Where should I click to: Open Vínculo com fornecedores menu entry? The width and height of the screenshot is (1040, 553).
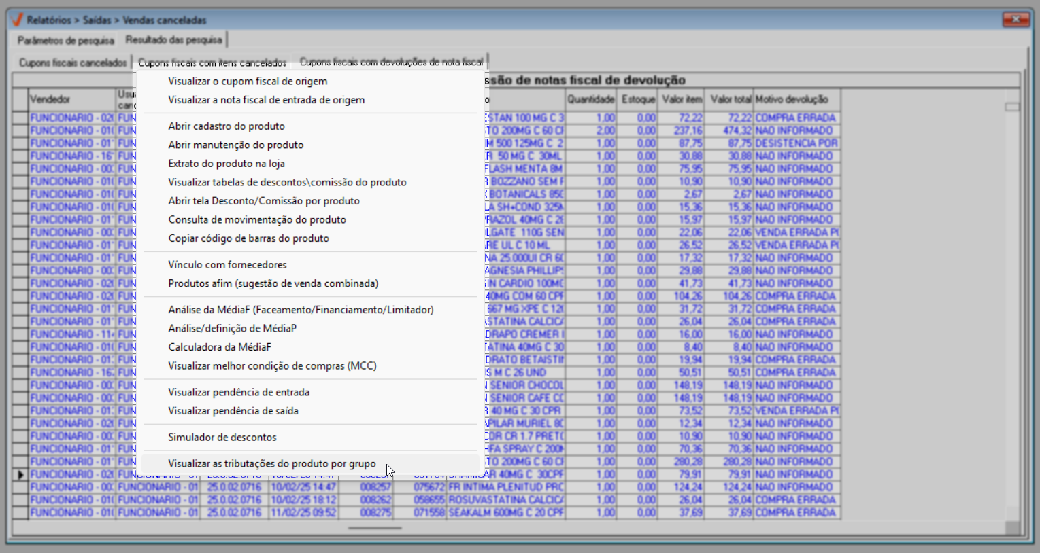click(227, 265)
